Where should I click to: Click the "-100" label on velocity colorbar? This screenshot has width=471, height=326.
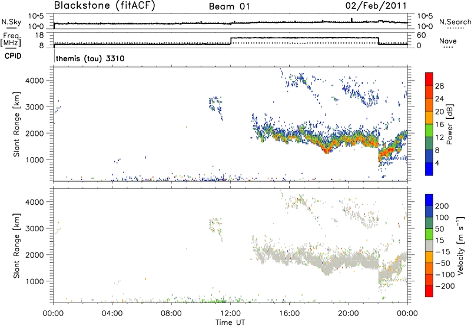[445, 275]
